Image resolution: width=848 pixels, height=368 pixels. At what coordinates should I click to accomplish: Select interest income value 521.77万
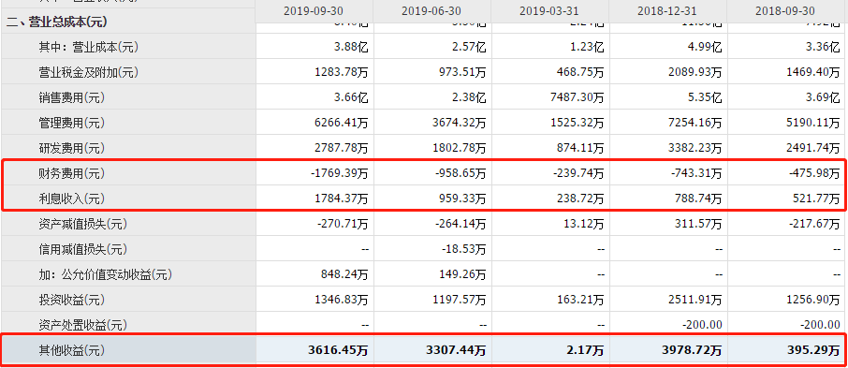point(815,199)
